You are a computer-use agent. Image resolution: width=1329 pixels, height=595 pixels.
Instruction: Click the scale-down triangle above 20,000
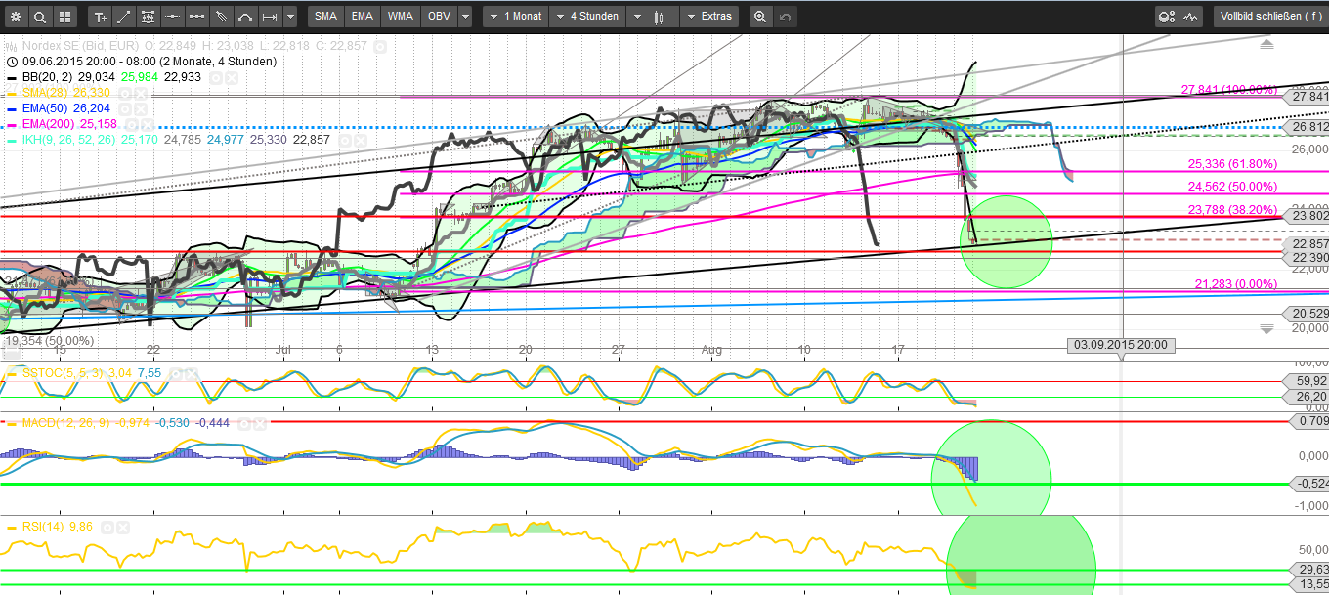point(1267,328)
